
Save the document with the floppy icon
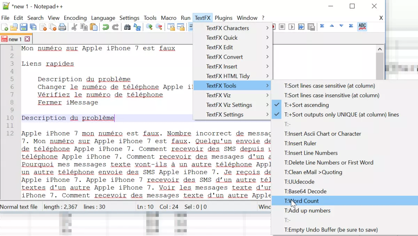point(24,27)
